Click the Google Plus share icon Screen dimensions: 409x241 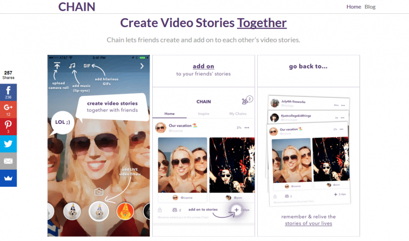point(9,110)
